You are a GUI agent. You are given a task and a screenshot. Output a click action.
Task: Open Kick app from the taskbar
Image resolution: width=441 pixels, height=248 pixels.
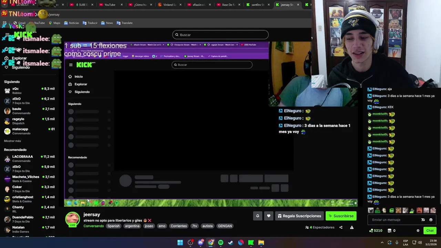click(251, 243)
